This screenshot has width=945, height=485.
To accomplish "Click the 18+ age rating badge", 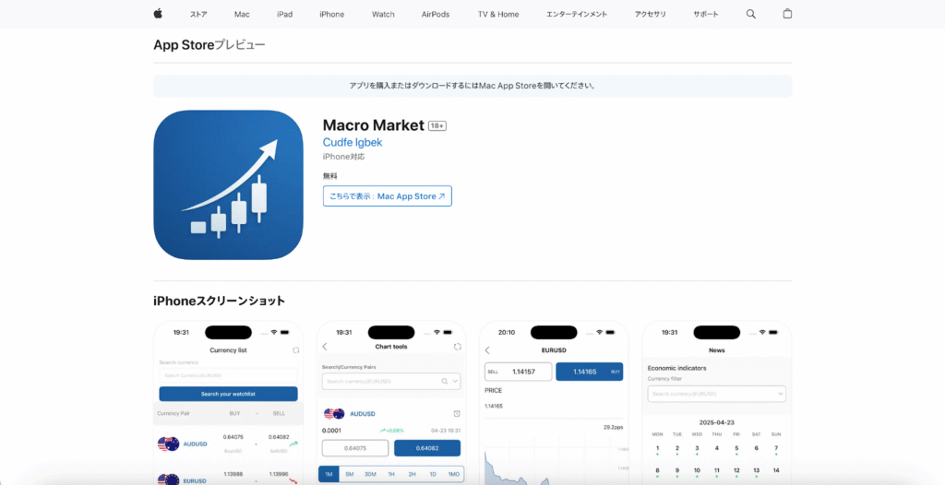I will coord(437,126).
